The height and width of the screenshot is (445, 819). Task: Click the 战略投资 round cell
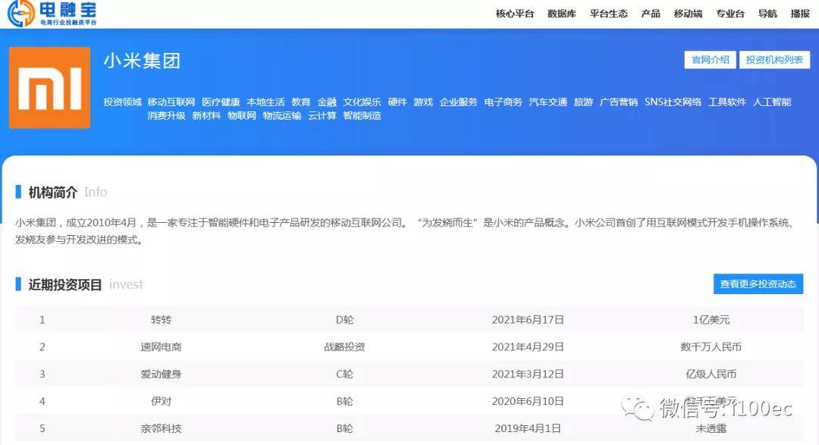coord(345,346)
